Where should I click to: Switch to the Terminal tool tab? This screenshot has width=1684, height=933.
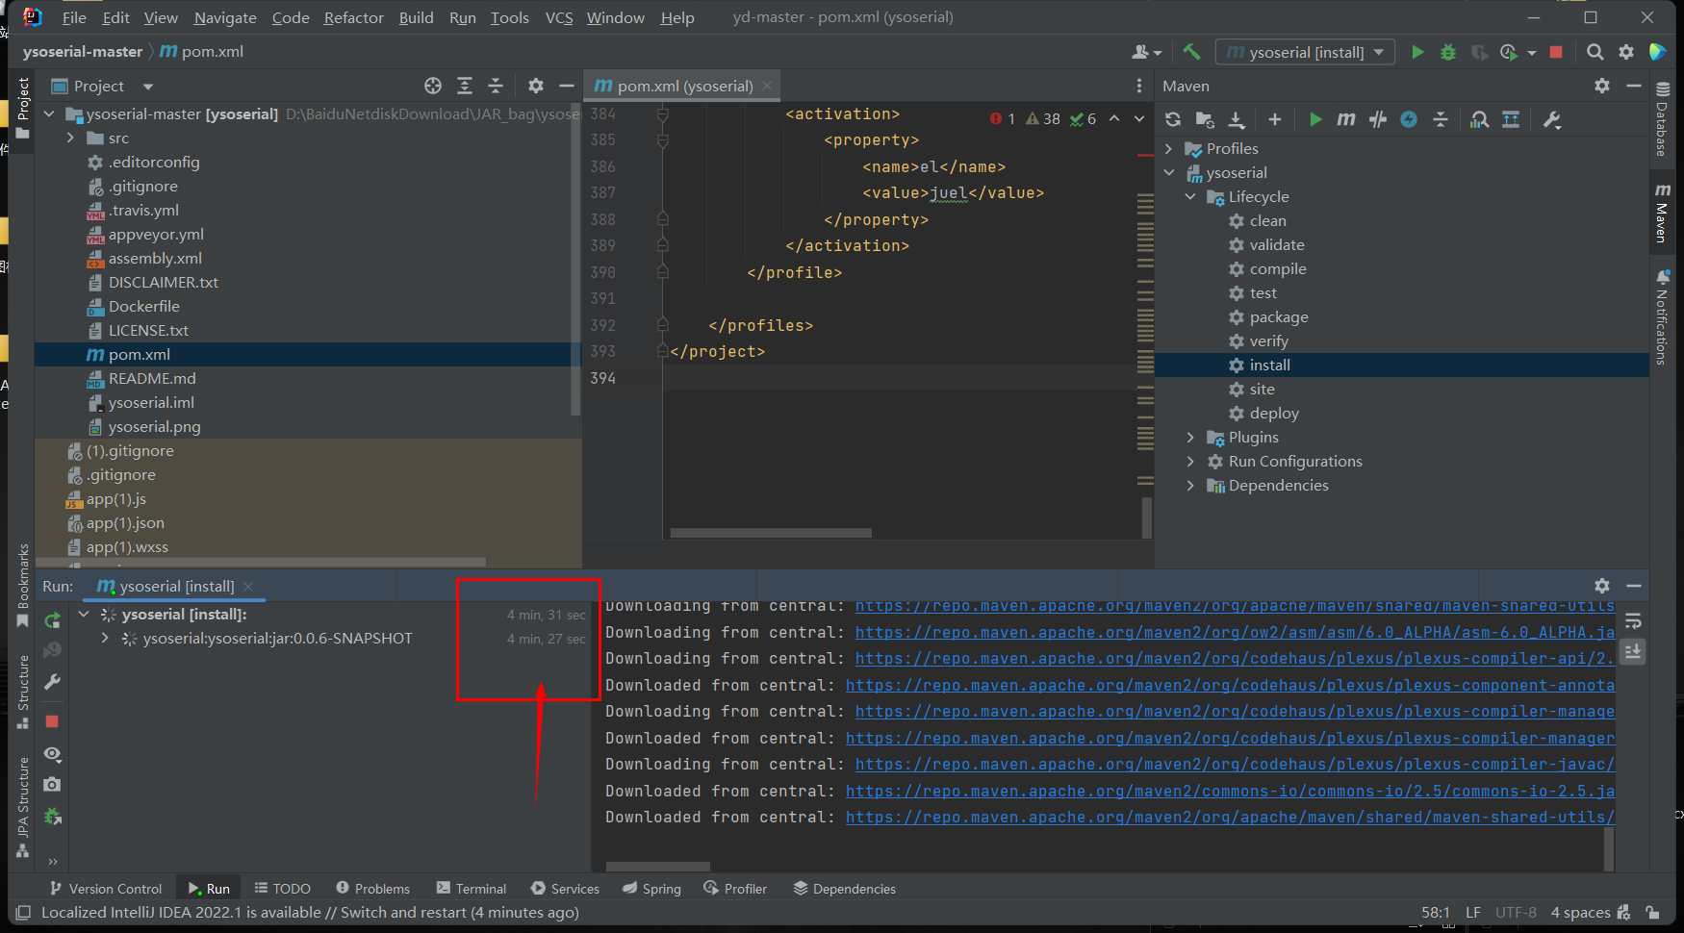tap(471, 889)
